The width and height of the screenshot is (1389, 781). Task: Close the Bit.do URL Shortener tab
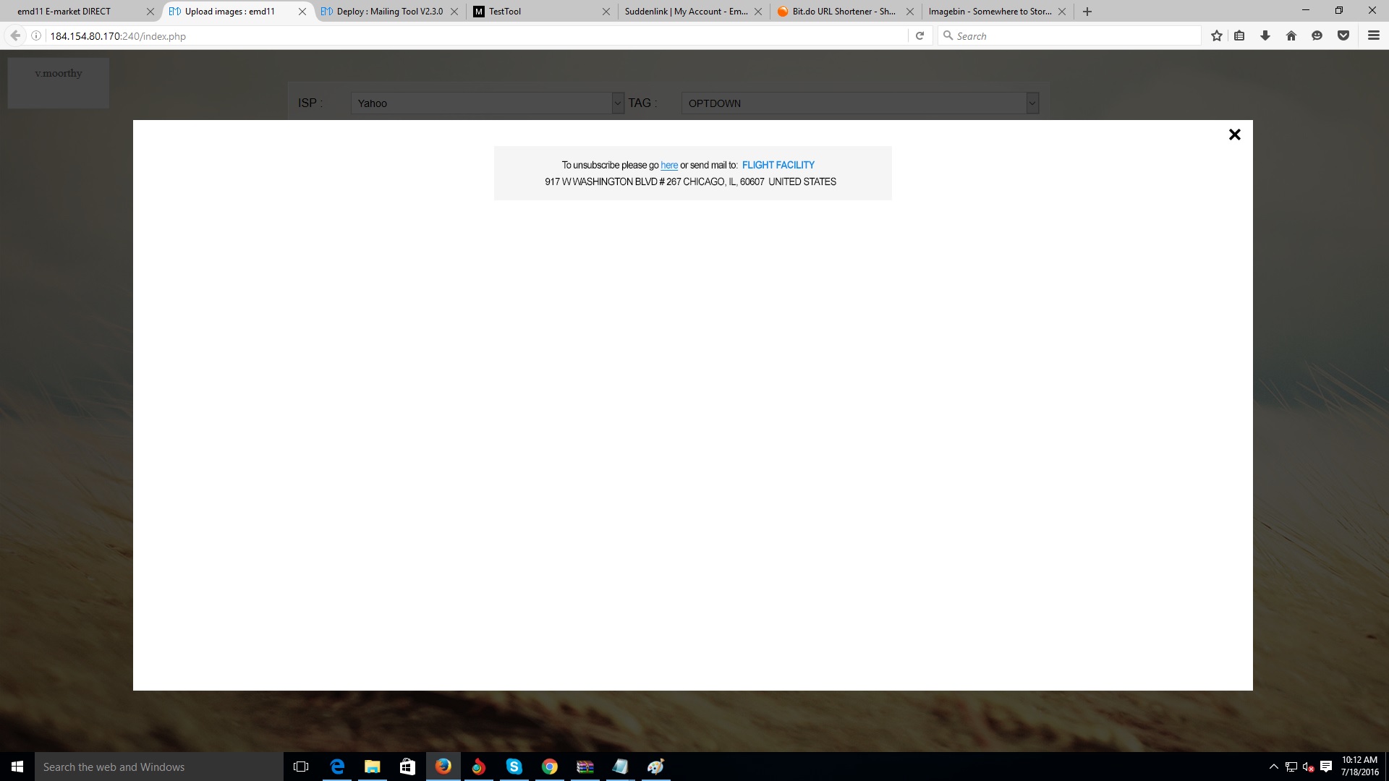coord(910,12)
